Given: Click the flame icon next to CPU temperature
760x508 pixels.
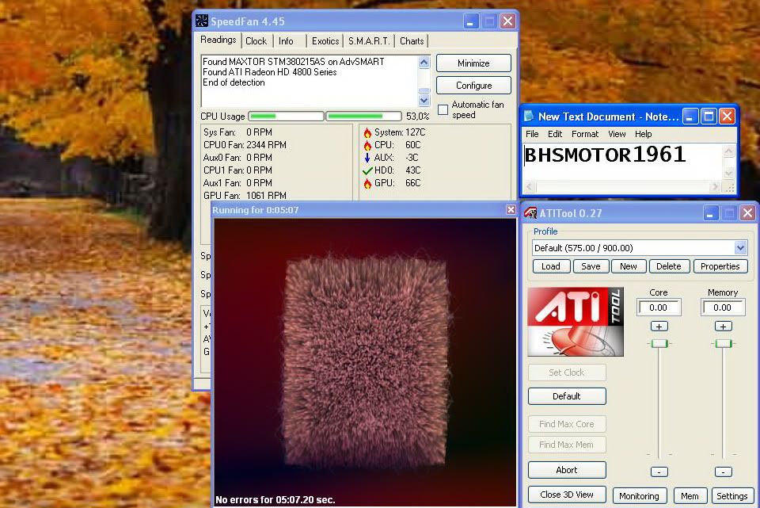Looking at the screenshot, I should 367,145.
